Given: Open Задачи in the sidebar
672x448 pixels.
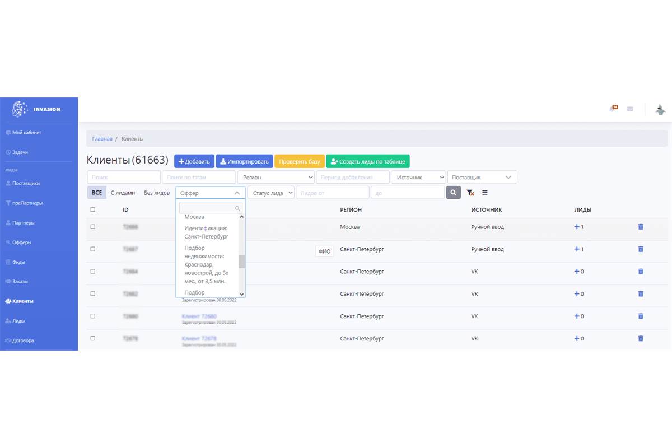Looking at the screenshot, I should tap(17, 152).
